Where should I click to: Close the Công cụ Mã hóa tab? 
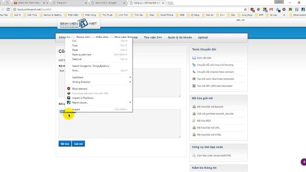[x=163, y=3]
